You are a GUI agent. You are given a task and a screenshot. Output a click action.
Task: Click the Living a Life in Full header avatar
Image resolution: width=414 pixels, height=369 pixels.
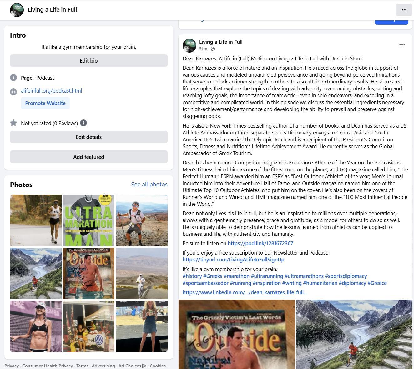[x=17, y=10]
